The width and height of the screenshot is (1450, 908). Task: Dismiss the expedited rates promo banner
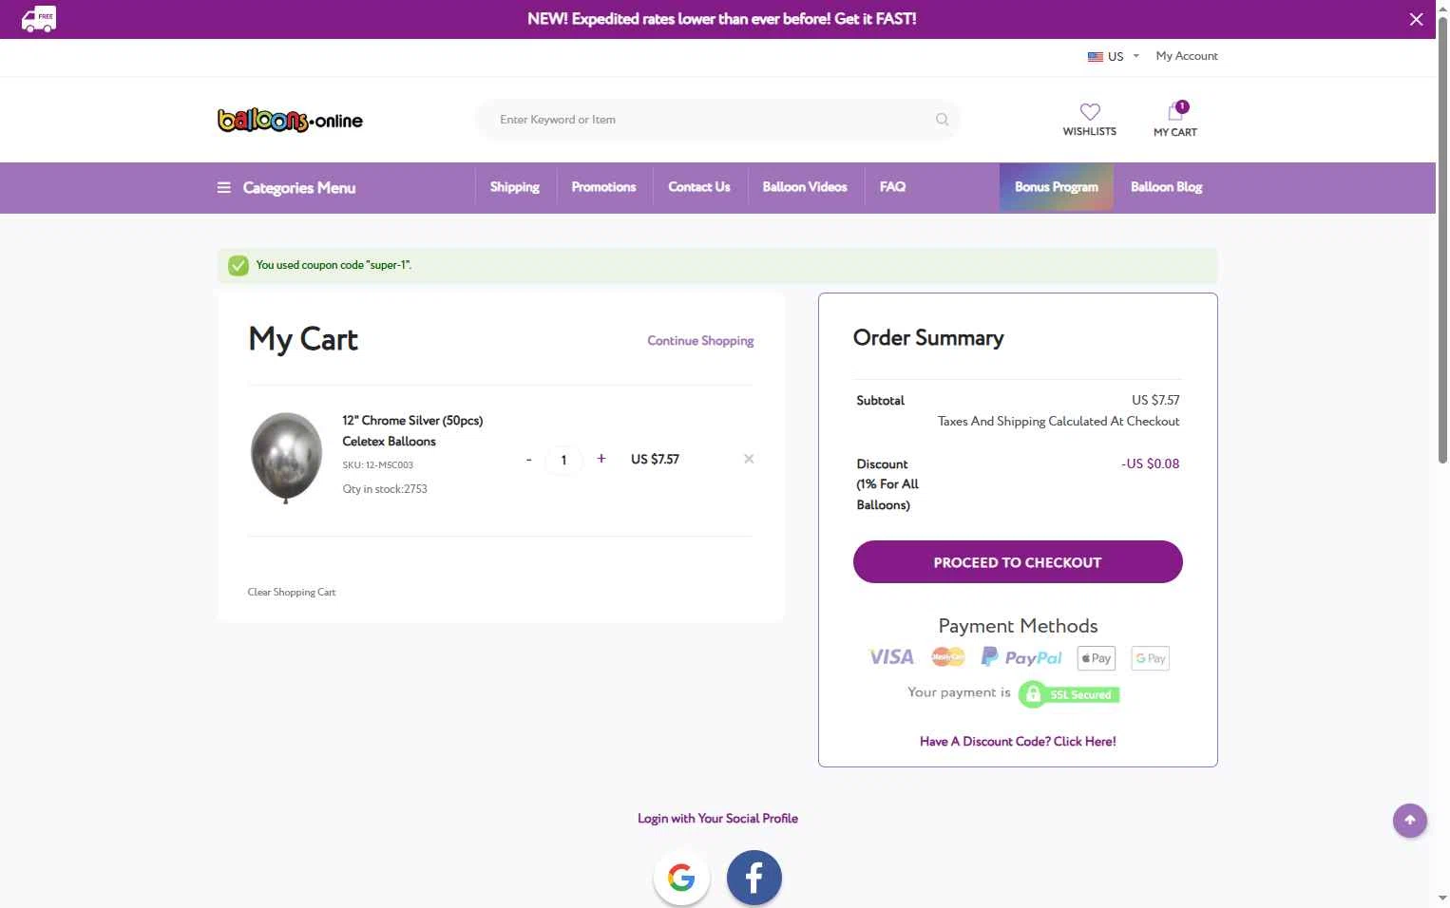point(1416,19)
